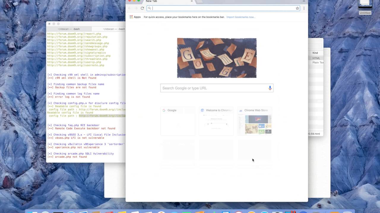Viewport: 380px width, 213px height.
Task: Click 'Backup files are not found' line
Action: pyautogui.click(x=72, y=87)
